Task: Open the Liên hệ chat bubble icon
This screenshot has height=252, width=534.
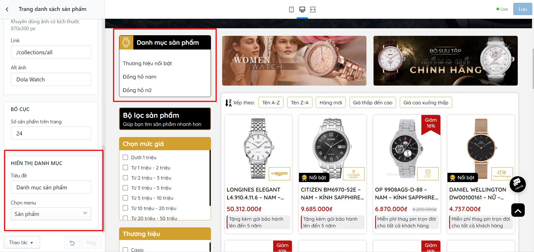Action: [517, 184]
